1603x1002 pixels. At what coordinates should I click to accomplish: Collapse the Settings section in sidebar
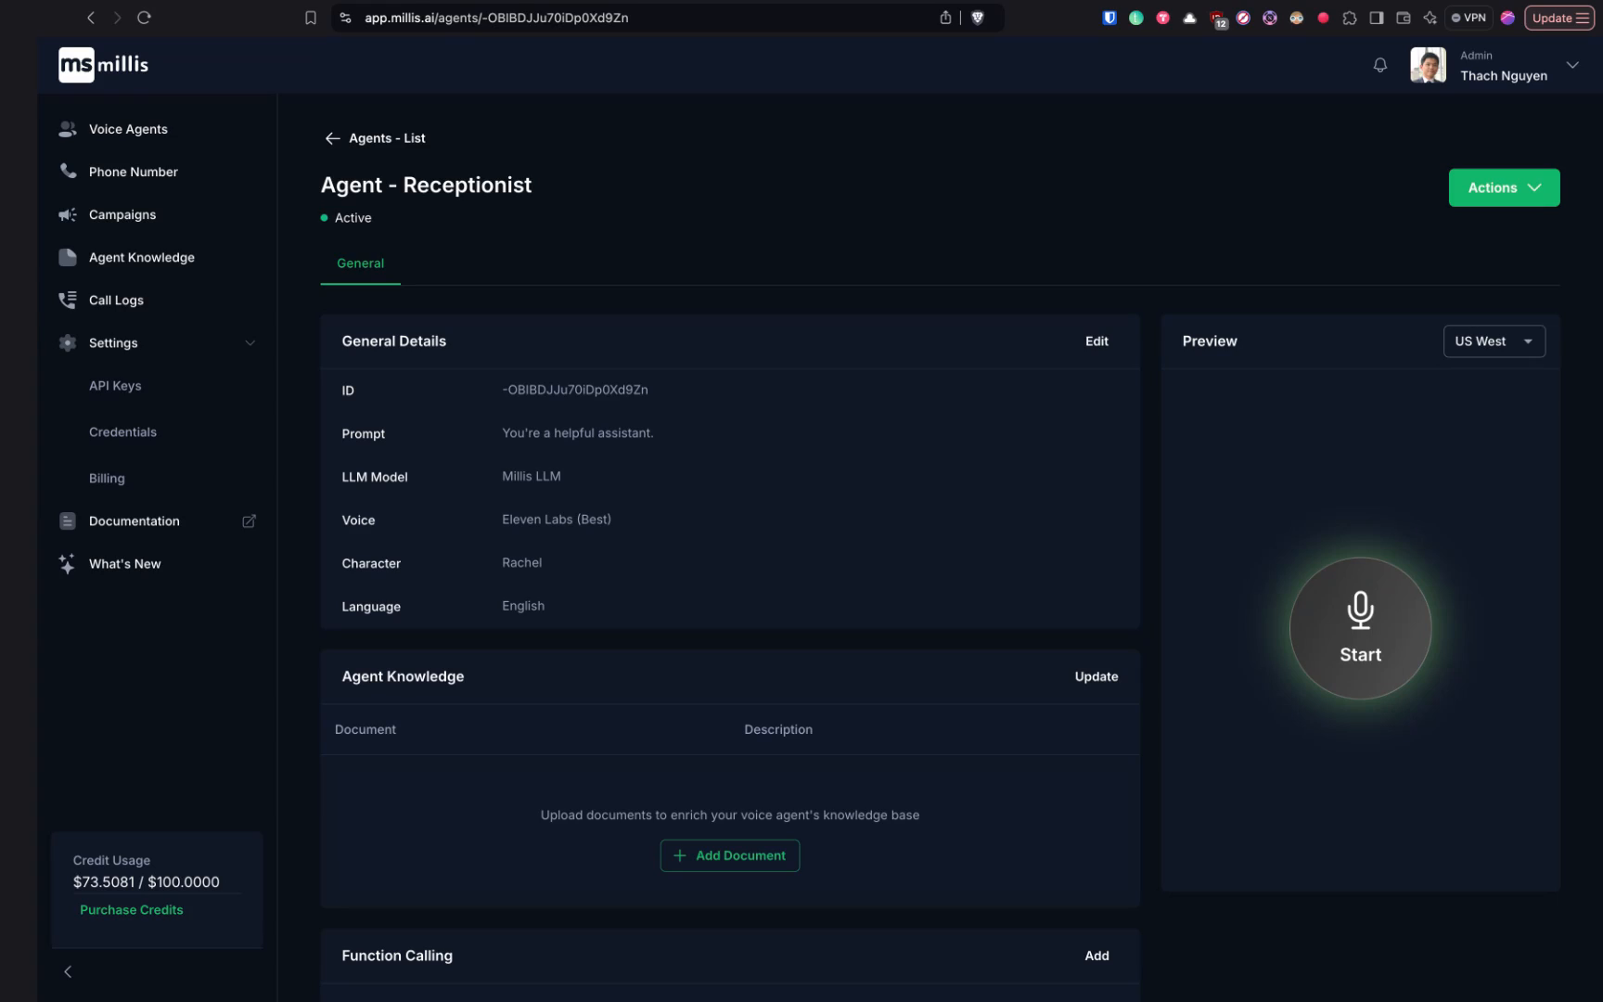(x=250, y=342)
